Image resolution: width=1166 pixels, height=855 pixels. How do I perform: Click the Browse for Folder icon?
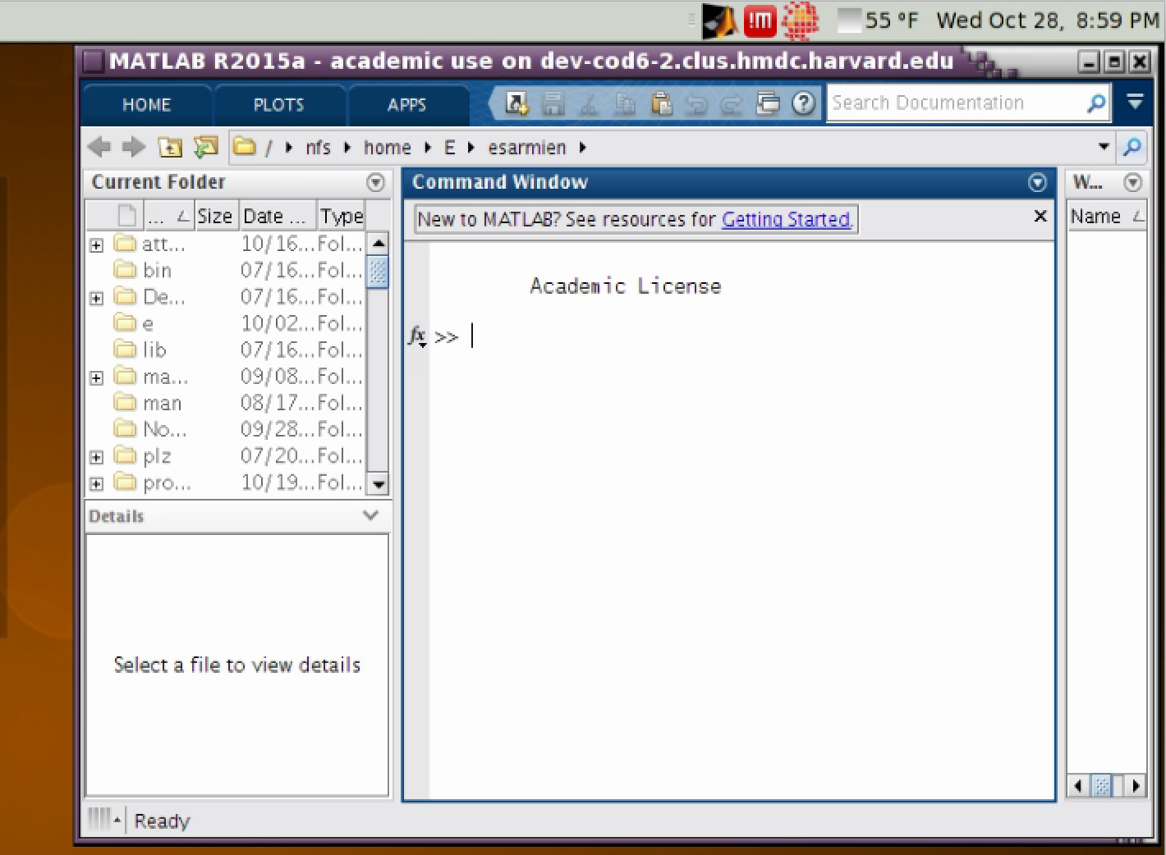coord(205,147)
